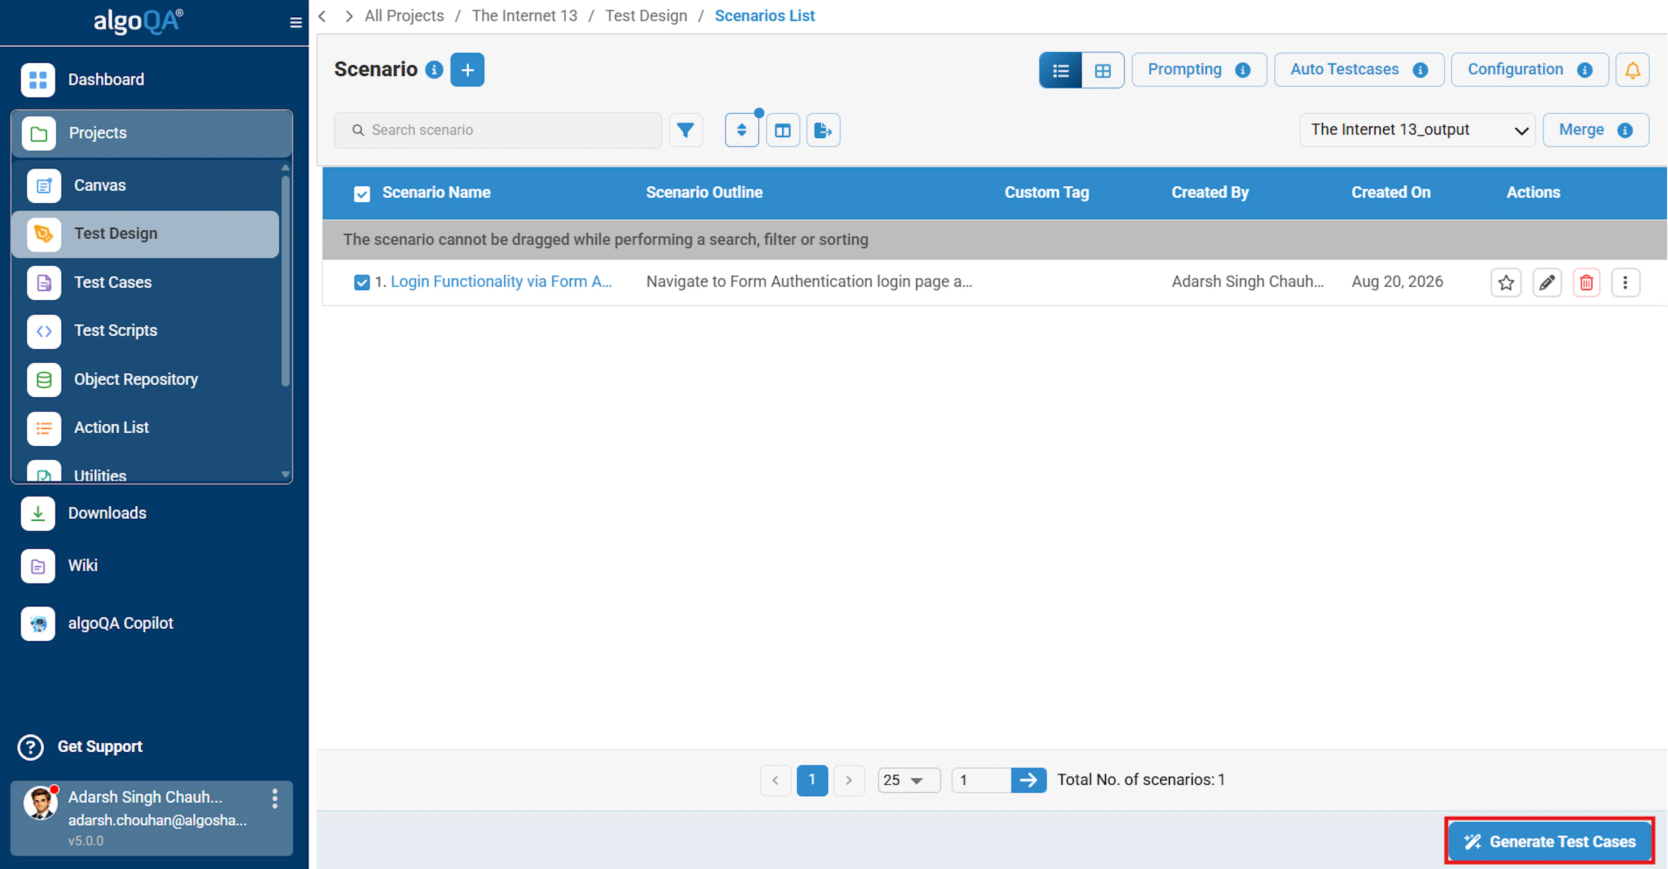The width and height of the screenshot is (1668, 869).
Task: Click the sort scenarios icon
Action: (742, 130)
